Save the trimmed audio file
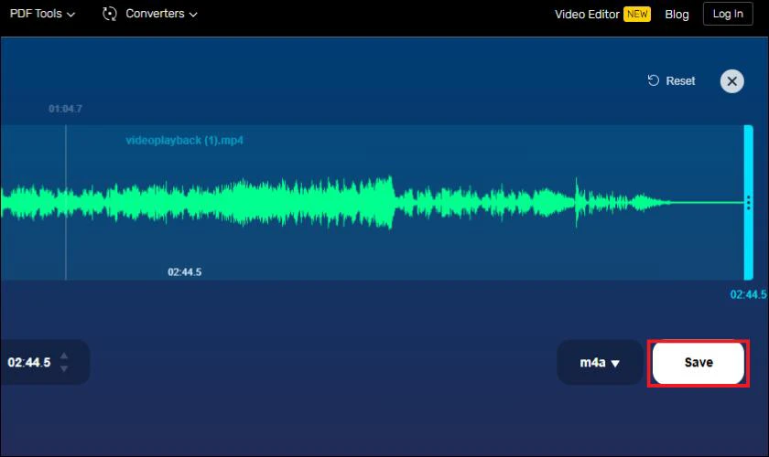Viewport: 769px width, 457px height. (698, 363)
